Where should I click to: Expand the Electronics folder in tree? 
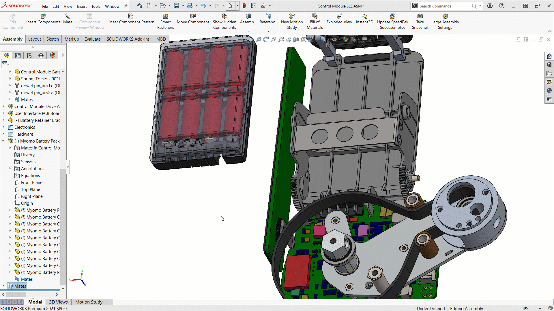pos(4,127)
